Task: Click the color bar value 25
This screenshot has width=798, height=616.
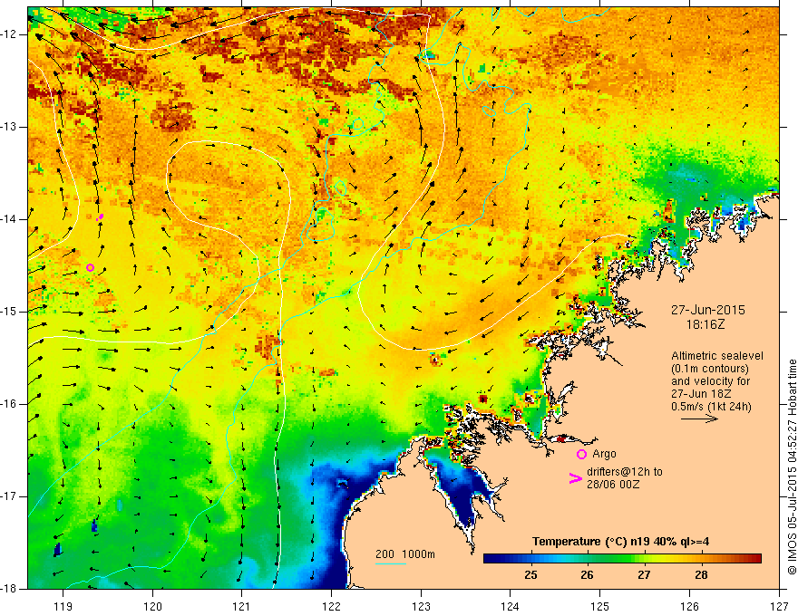Action: (530, 575)
